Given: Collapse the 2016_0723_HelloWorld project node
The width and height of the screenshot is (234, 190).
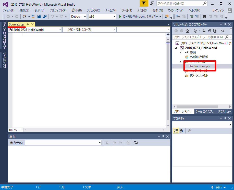Looking at the screenshot, I should tap(176, 48).
